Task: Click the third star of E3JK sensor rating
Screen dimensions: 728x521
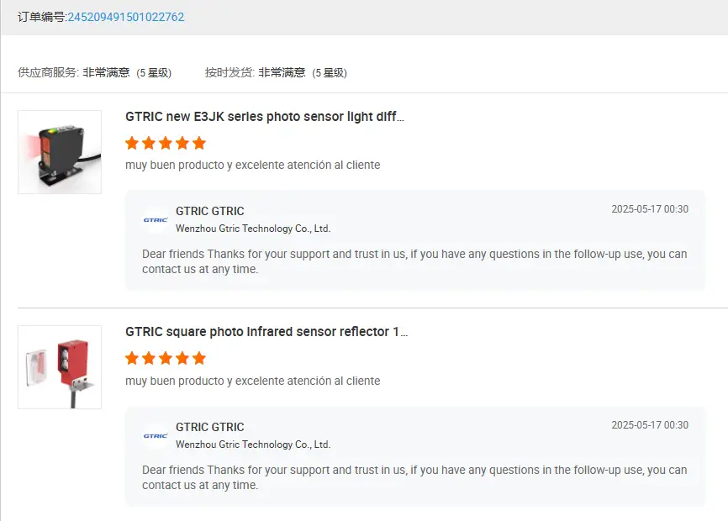Action: pyautogui.click(x=166, y=143)
